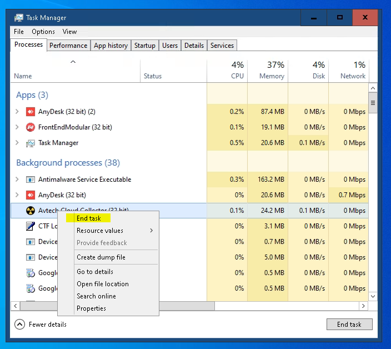This screenshot has height=349, width=391.
Task: Click the AnyDesk (32 bit) (2) app icon
Action: point(31,112)
